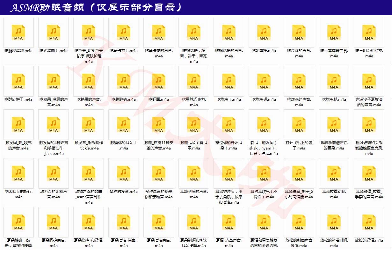Select the 耳朵呵护商店.m4a file icon
This screenshot has width=392, height=255.
click(54, 222)
